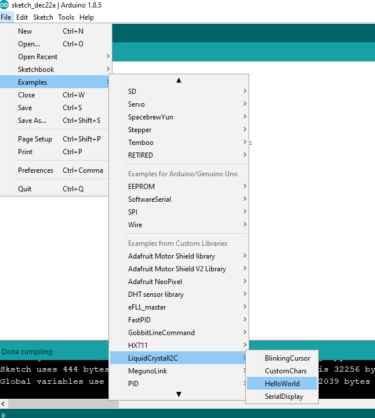
Task: Choose New from the File menu
Action: 56,31
